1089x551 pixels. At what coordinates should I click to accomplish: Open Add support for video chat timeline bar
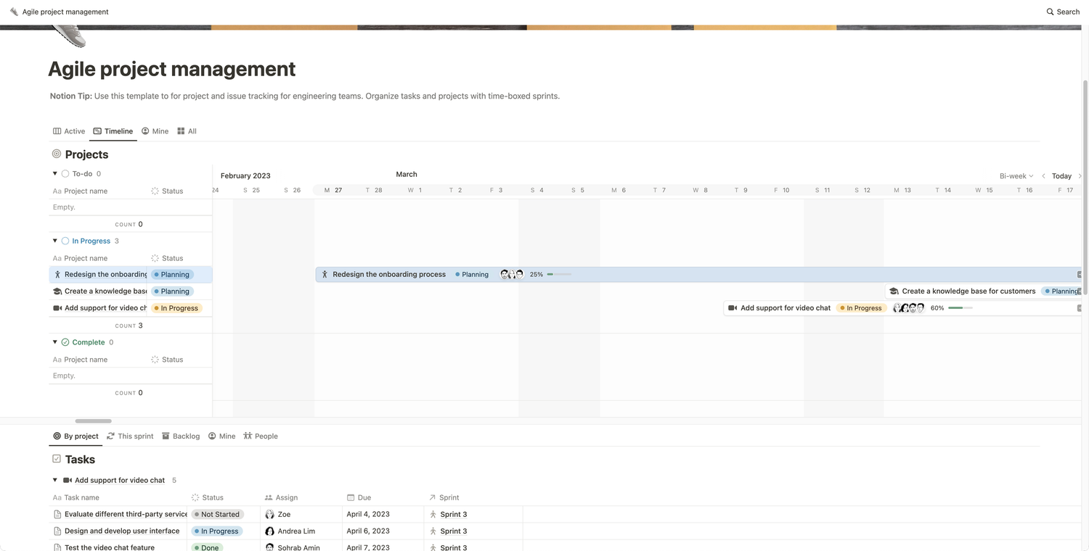[902, 308]
